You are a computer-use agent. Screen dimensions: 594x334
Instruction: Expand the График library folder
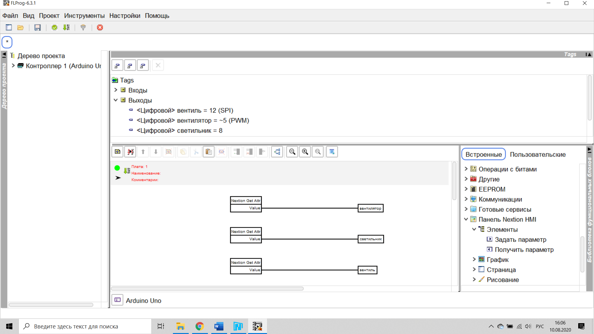point(474,259)
